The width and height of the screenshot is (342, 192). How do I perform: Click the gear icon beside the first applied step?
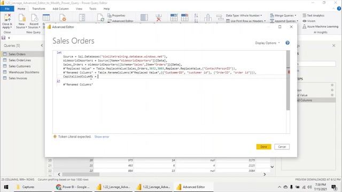[x=332, y=85]
